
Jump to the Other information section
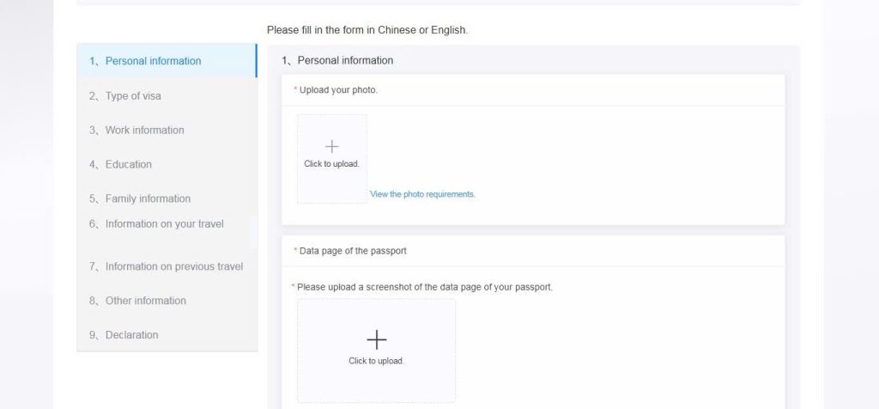pyautogui.click(x=145, y=301)
